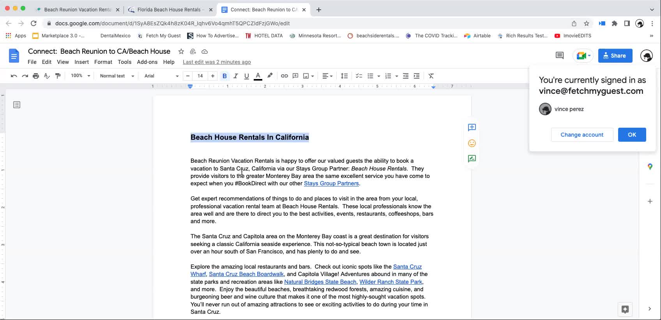
Task: Print the document
Action: [x=36, y=76]
